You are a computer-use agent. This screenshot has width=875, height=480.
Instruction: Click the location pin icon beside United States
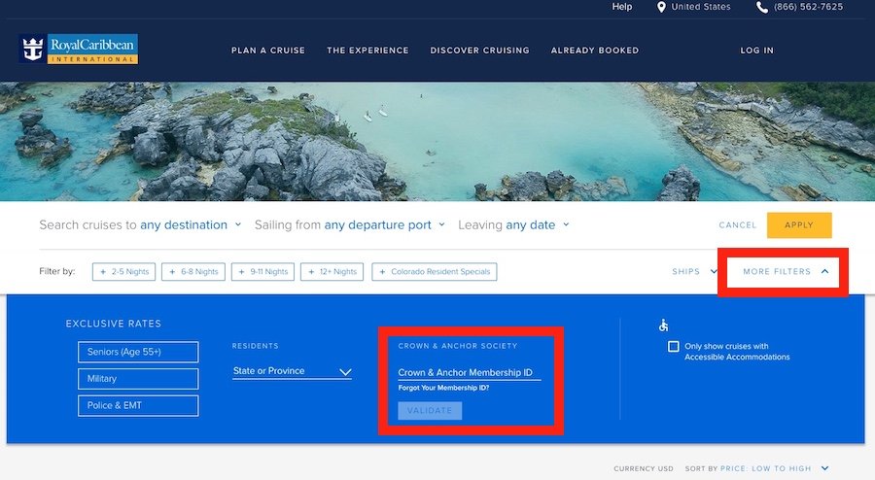point(661,7)
